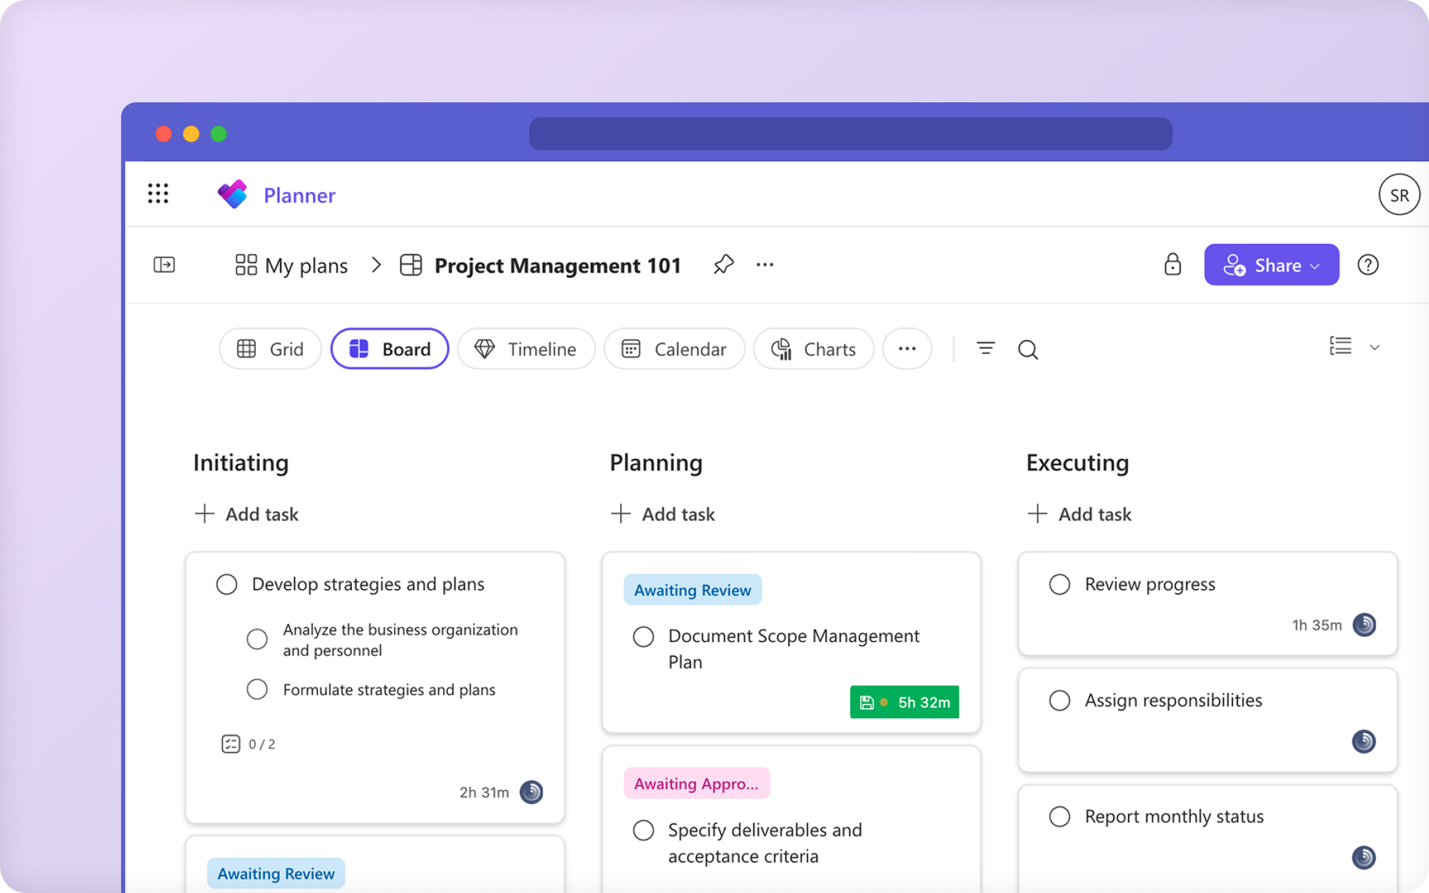Click the 1h 35m time label
This screenshot has width=1429, height=893.
coord(1317,625)
